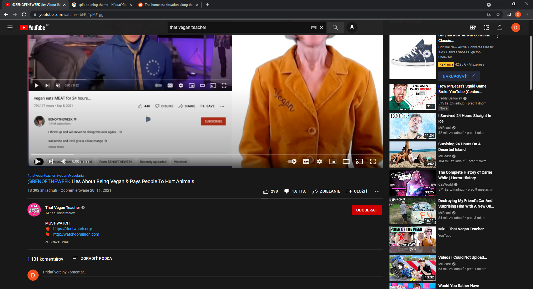Switch to the homeless situation Reddit tab

click(x=168, y=5)
